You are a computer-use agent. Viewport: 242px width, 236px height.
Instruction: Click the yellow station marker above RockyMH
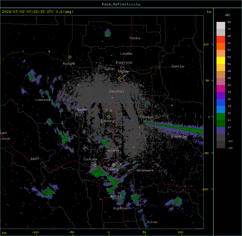tap(70, 57)
